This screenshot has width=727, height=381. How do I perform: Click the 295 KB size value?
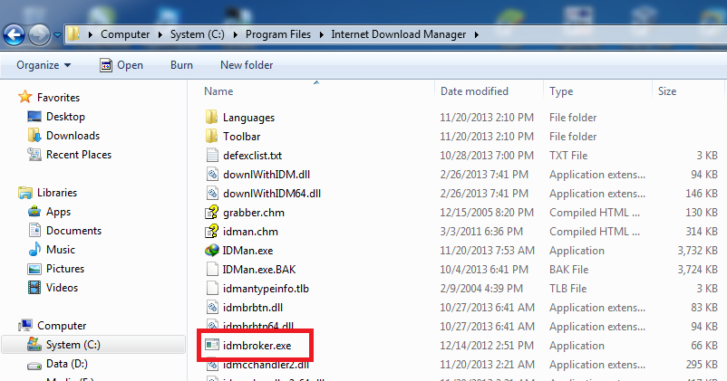[x=702, y=365]
